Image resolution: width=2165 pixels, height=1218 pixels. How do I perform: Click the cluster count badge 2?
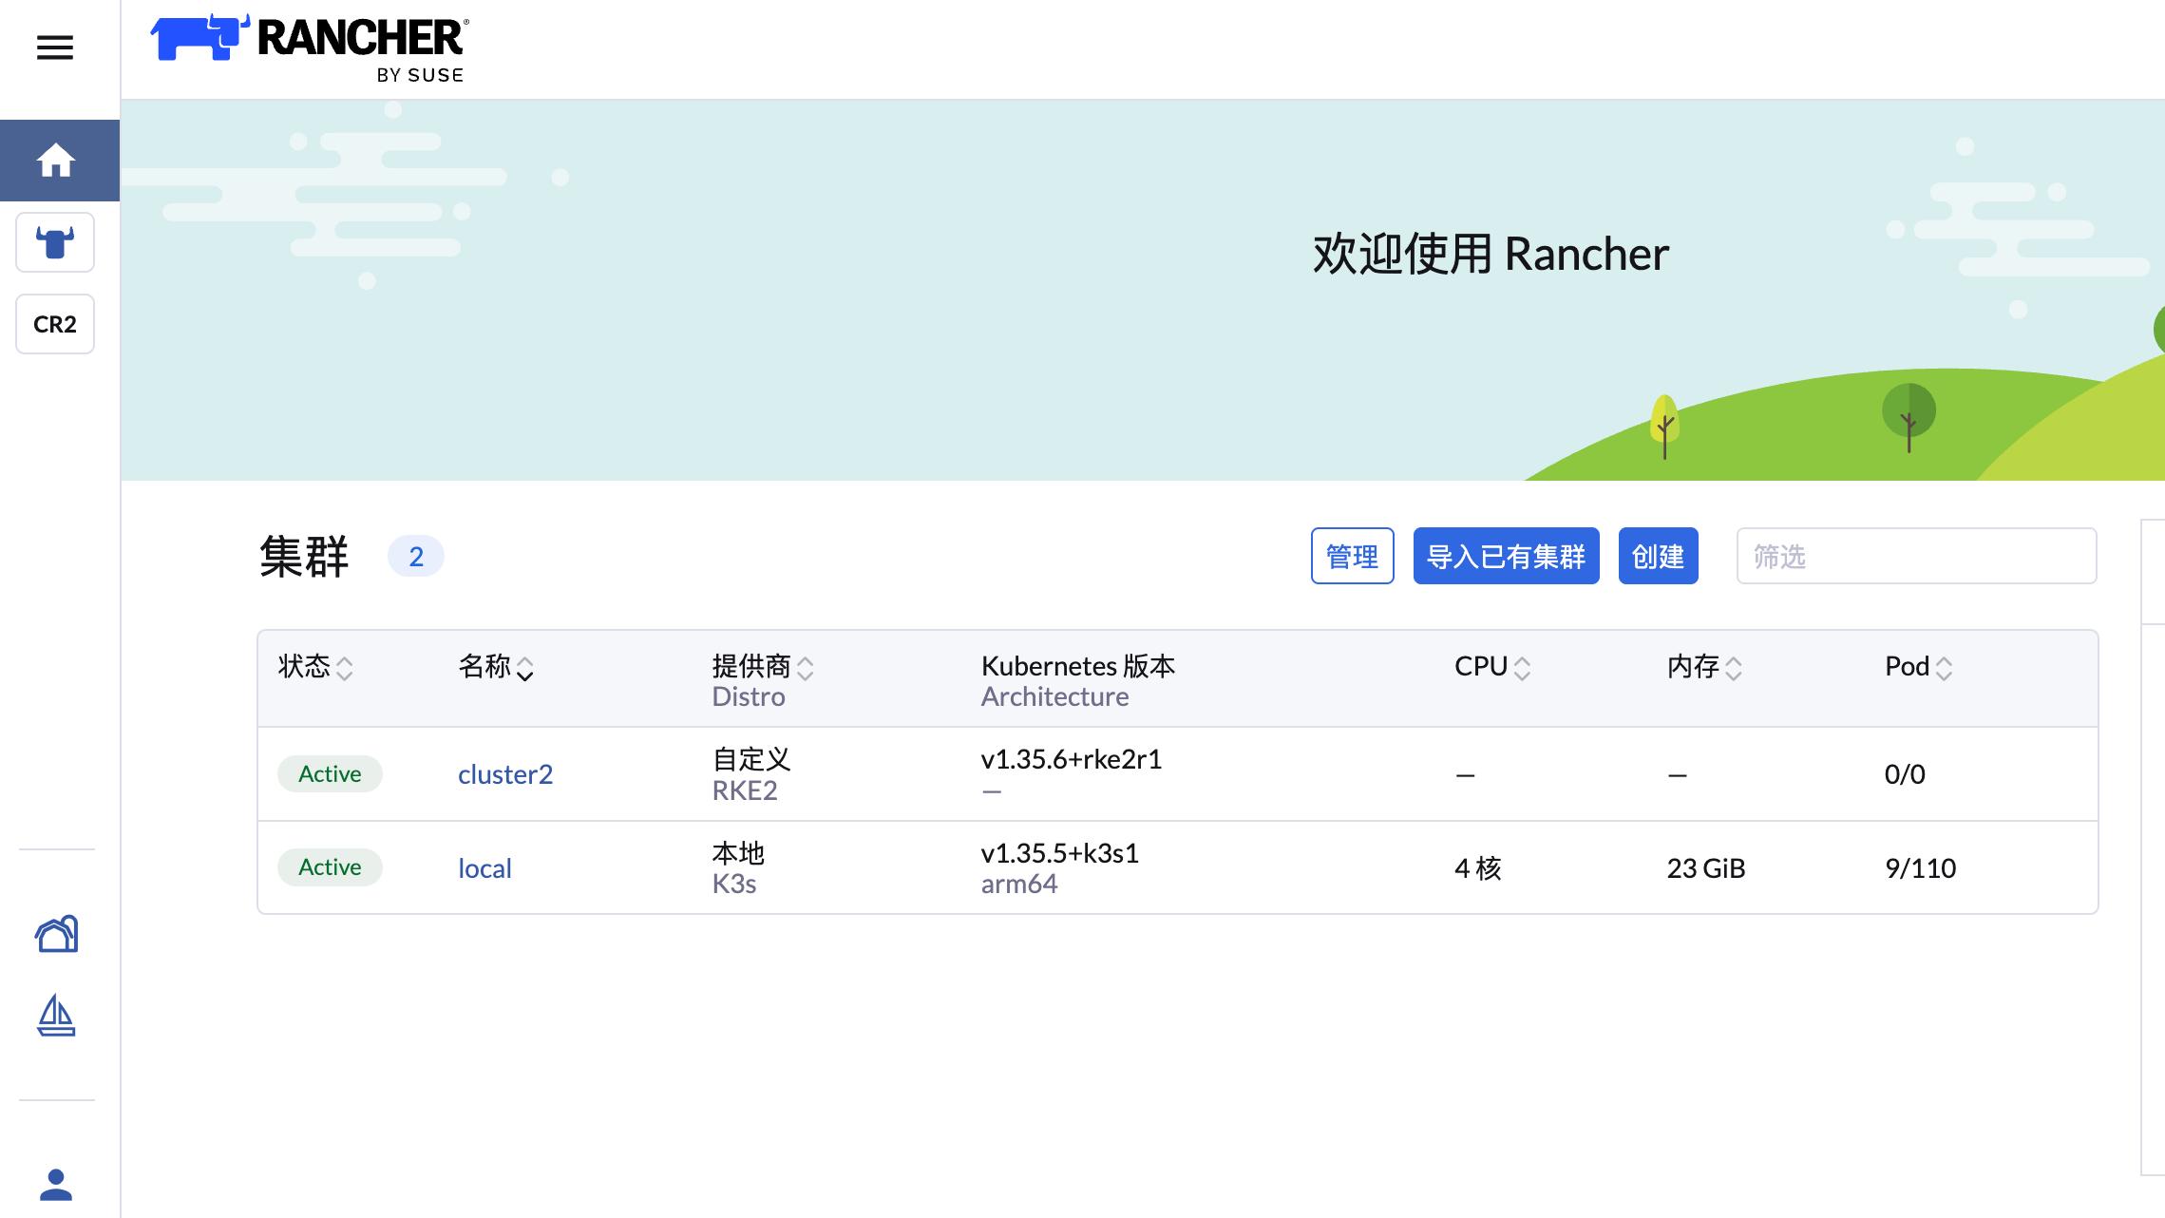pyautogui.click(x=416, y=557)
